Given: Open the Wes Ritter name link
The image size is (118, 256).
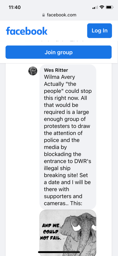Looking at the screenshot, I should [x=56, y=70].
